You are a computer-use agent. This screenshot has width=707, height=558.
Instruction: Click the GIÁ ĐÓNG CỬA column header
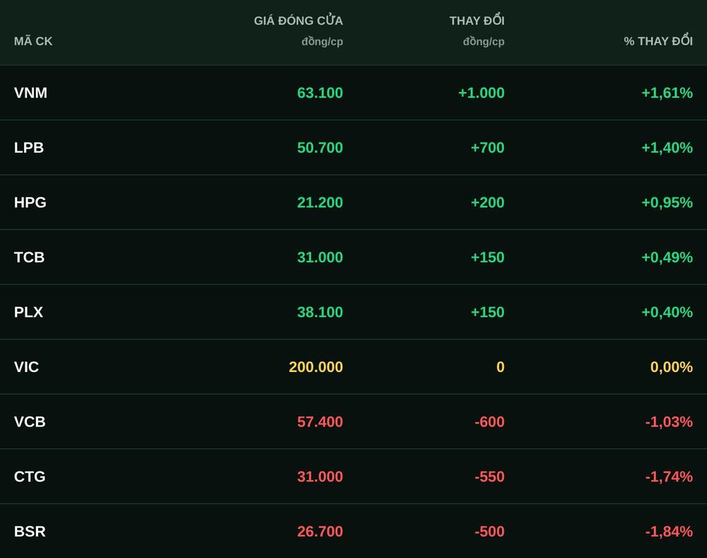pyautogui.click(x=298, y=21)
